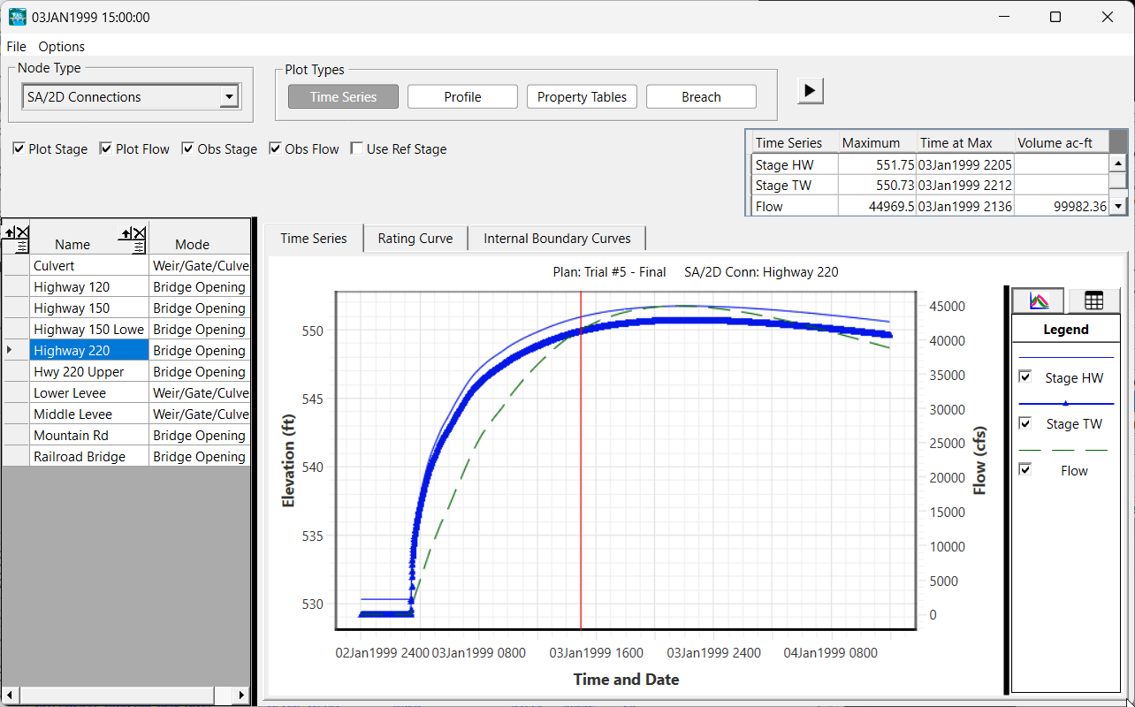Open the Node Type dropdown
The height and width of the screenshot is (707, 1135).
(x=229, y=97)
